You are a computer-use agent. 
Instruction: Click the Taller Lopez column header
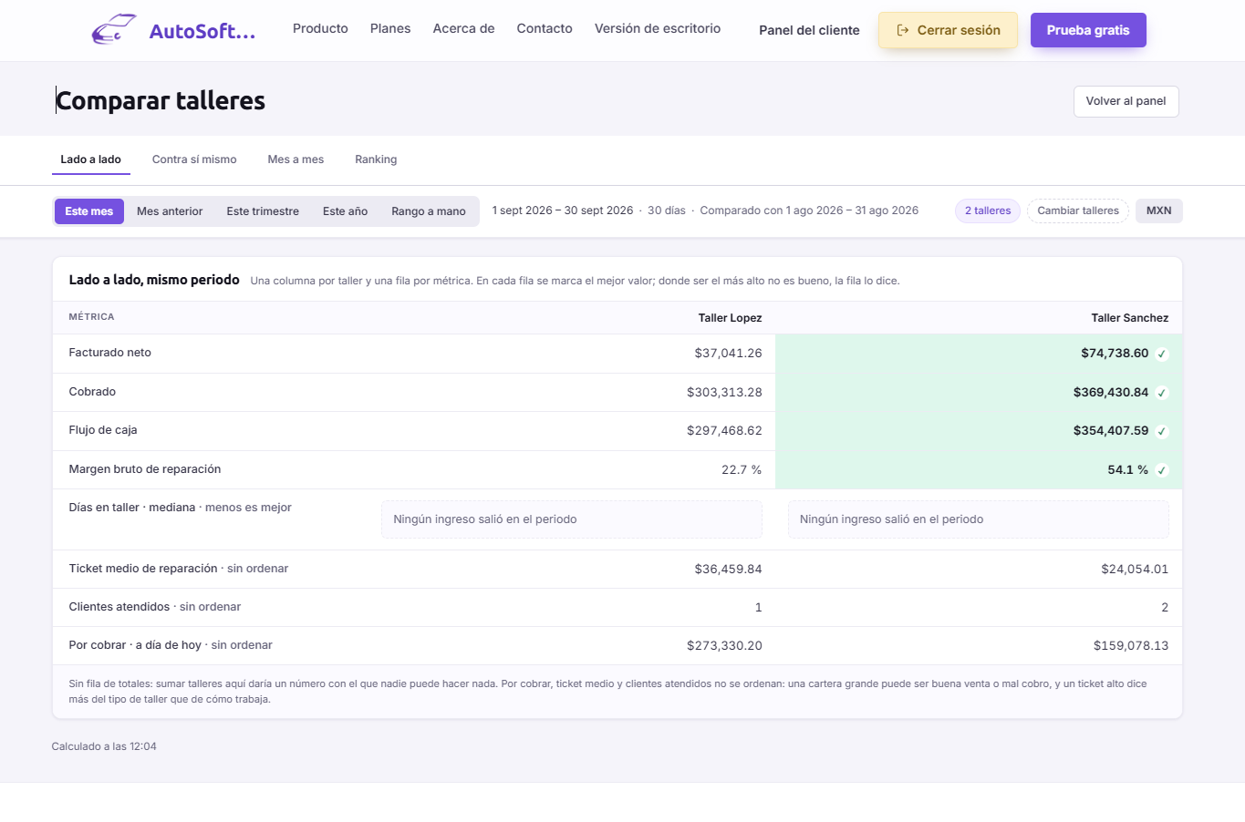point(730,318)
